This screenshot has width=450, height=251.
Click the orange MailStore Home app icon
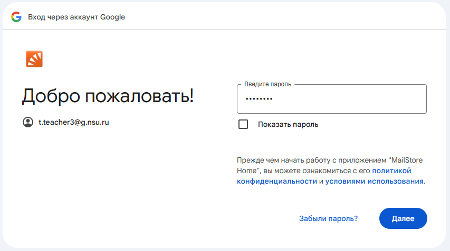(x=34, y=59)
